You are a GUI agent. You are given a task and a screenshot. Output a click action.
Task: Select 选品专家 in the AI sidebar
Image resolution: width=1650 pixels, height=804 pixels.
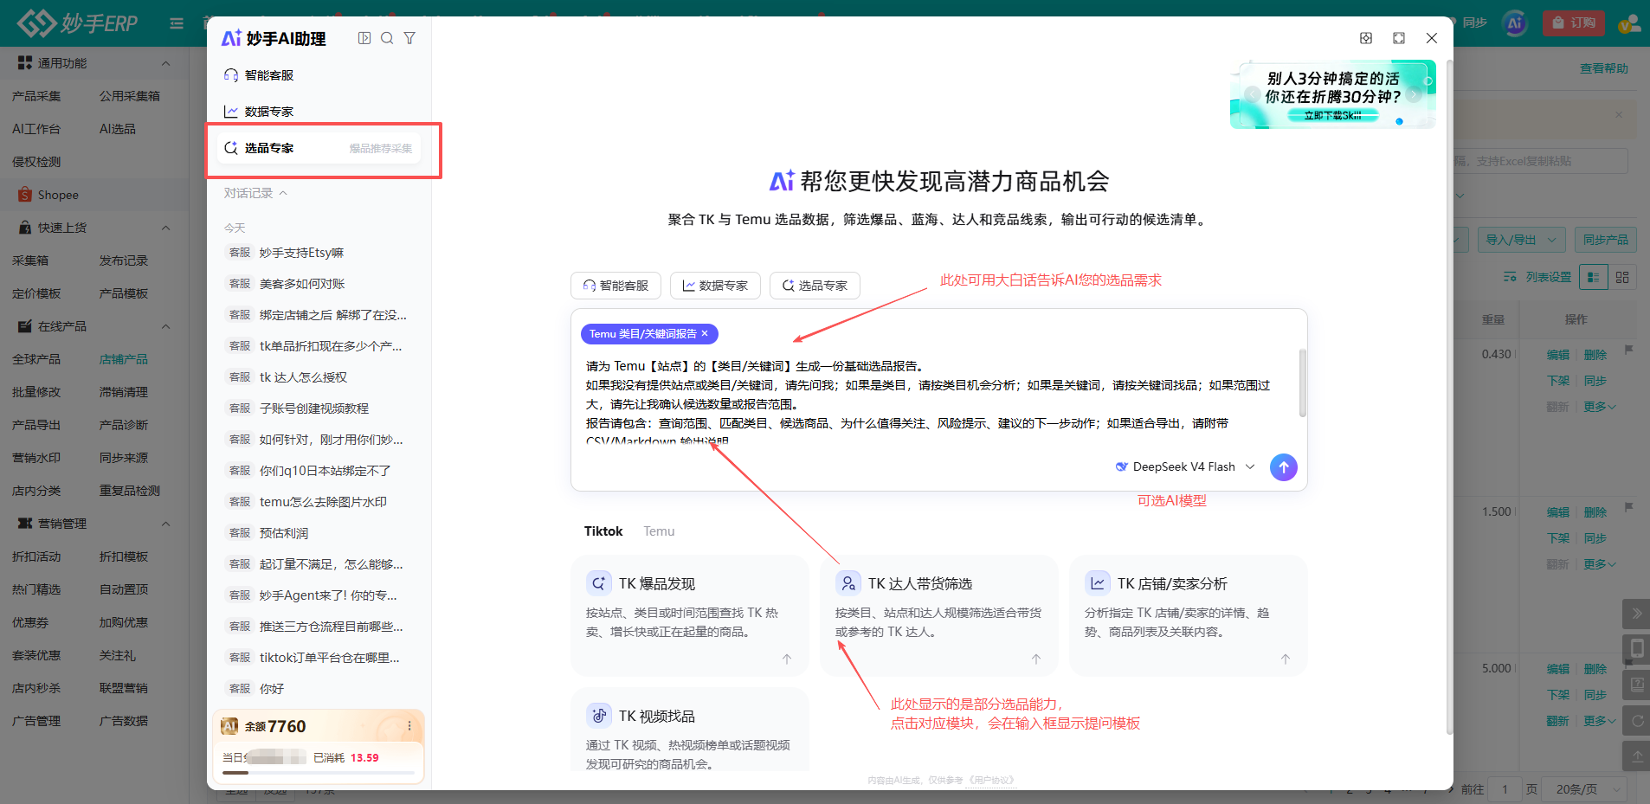click(319, 148)
